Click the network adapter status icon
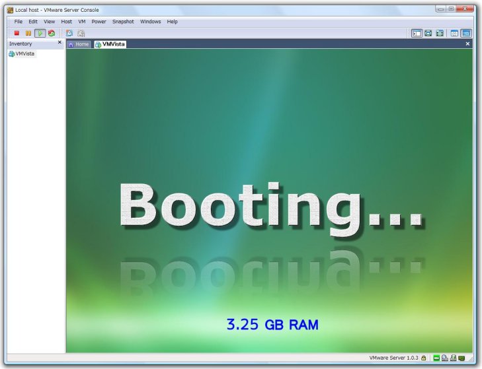This screenshot has height=369, width=482. click(x=453, y=358)
